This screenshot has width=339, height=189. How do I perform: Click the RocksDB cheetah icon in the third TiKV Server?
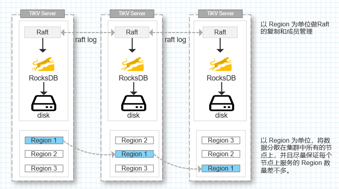pos(220,64)
